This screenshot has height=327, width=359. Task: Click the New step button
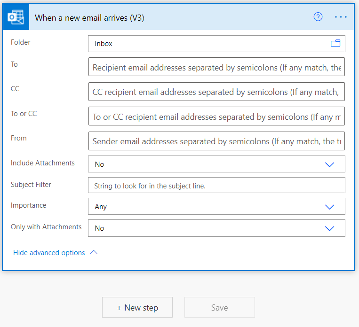click(137, 308)
